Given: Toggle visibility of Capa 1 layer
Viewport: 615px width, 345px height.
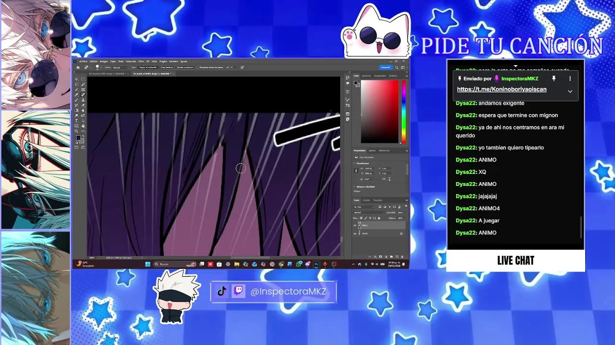Looking at the screenshot, I should click(355, 225).
